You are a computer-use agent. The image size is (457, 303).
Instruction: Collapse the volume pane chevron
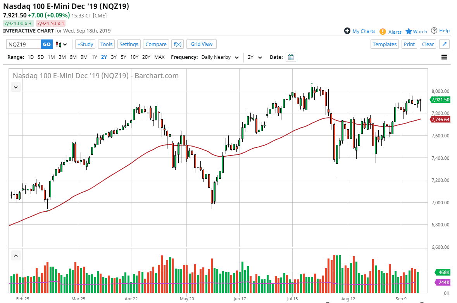[16, 255]
